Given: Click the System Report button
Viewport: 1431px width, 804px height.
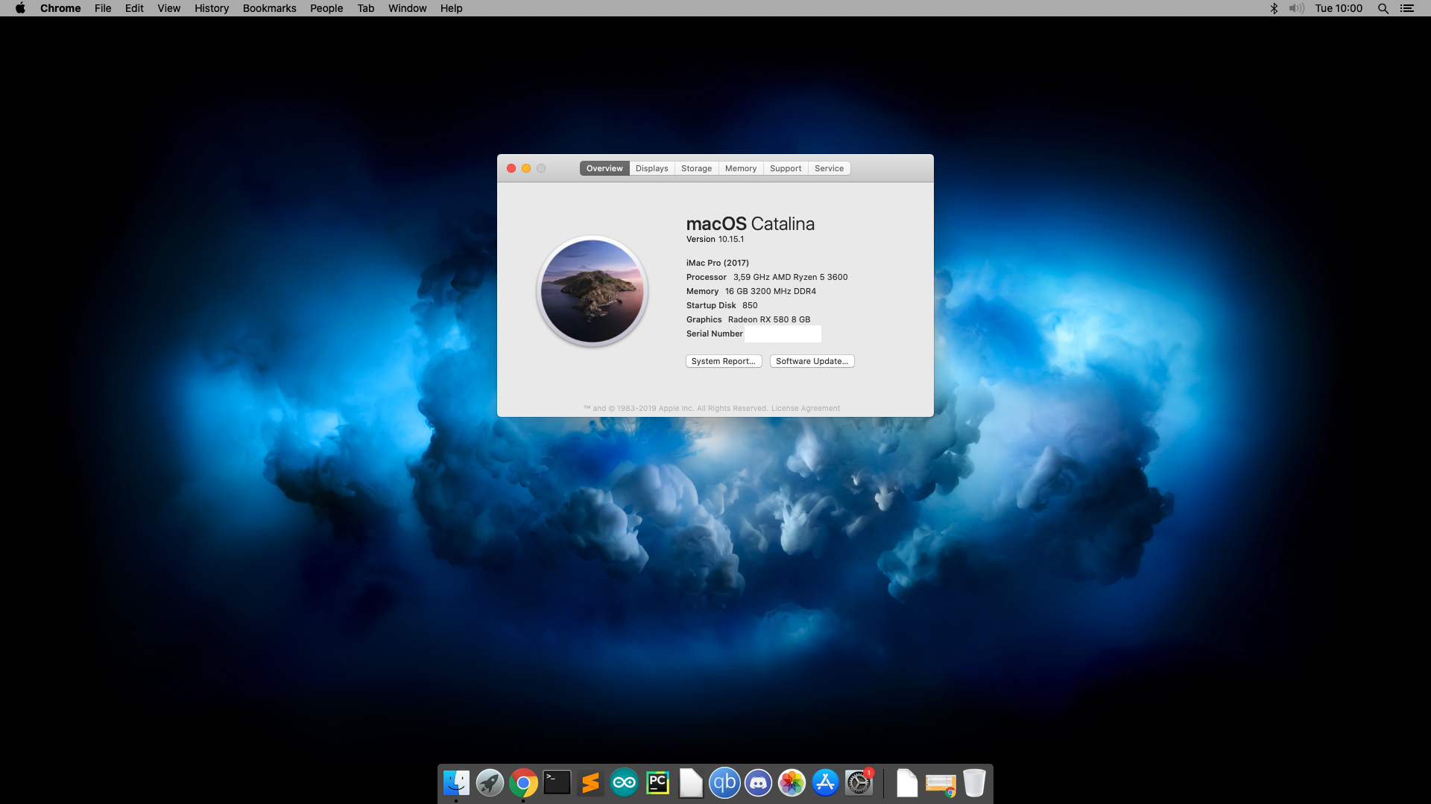Looking at the screenshot, I should pyautogui.click(x=724, y=361).
